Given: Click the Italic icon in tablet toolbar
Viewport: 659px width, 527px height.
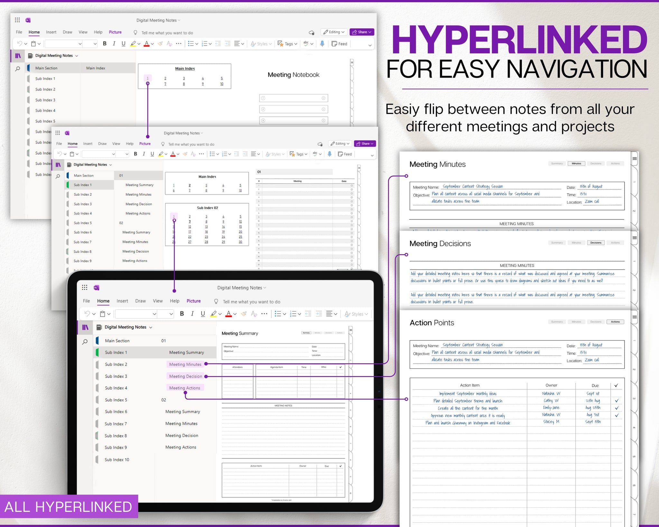Looking at the screenshot, I should (x=192, y=314).
